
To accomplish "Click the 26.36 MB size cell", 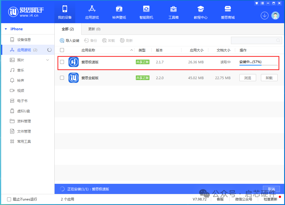I will 196,62.
